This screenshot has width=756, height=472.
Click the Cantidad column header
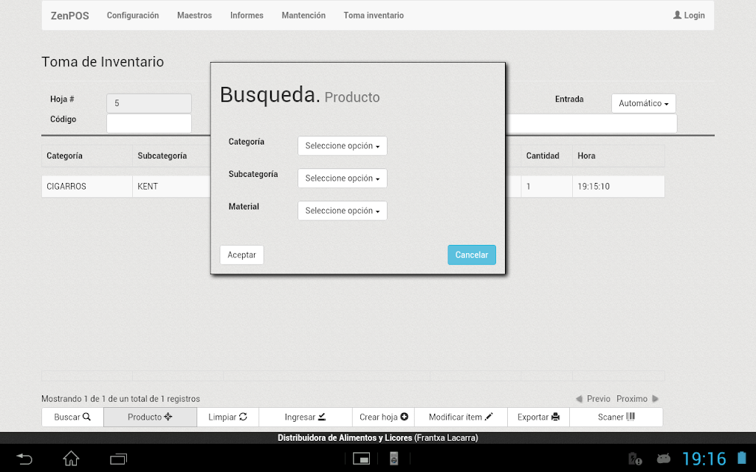point(547,156)
